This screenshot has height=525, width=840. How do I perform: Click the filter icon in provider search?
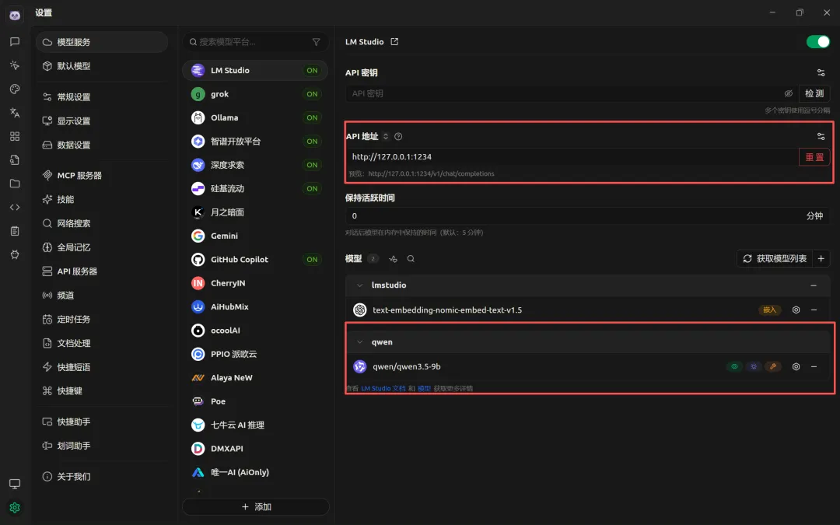[x=316, y=42]
